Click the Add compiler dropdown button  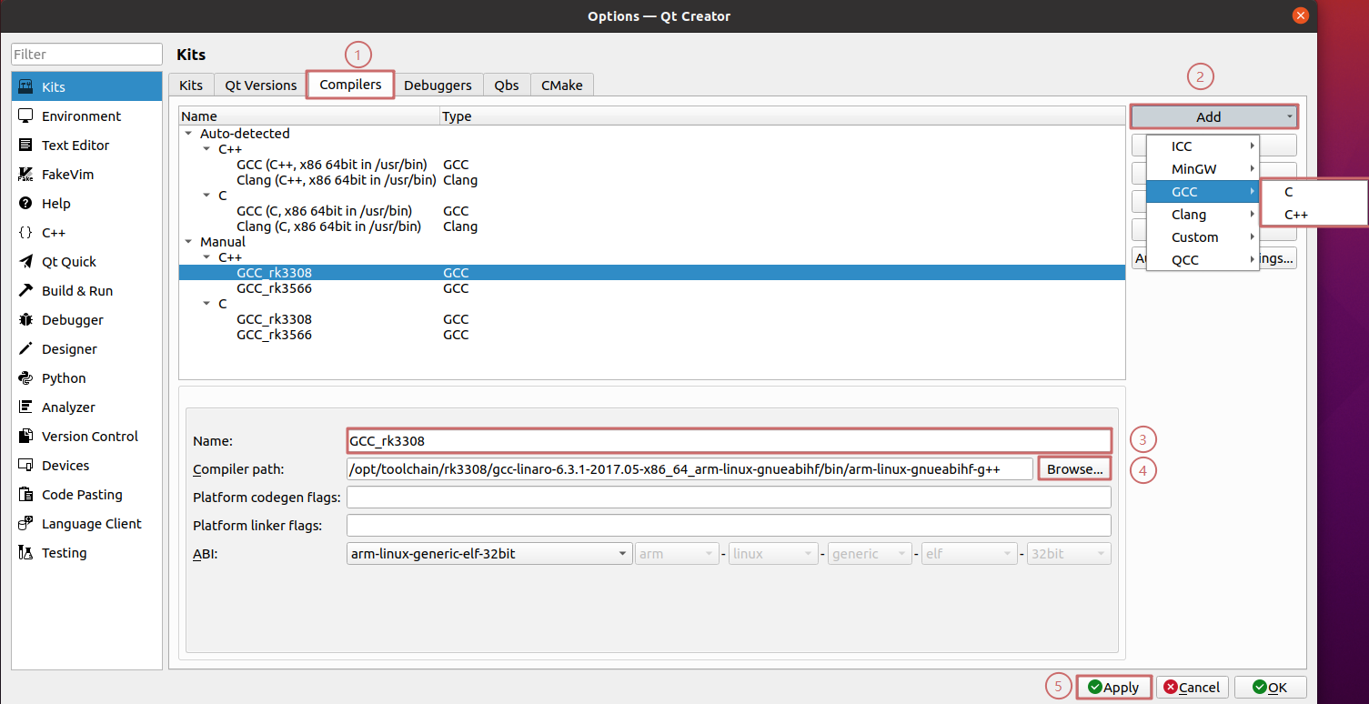point(1213,116)
